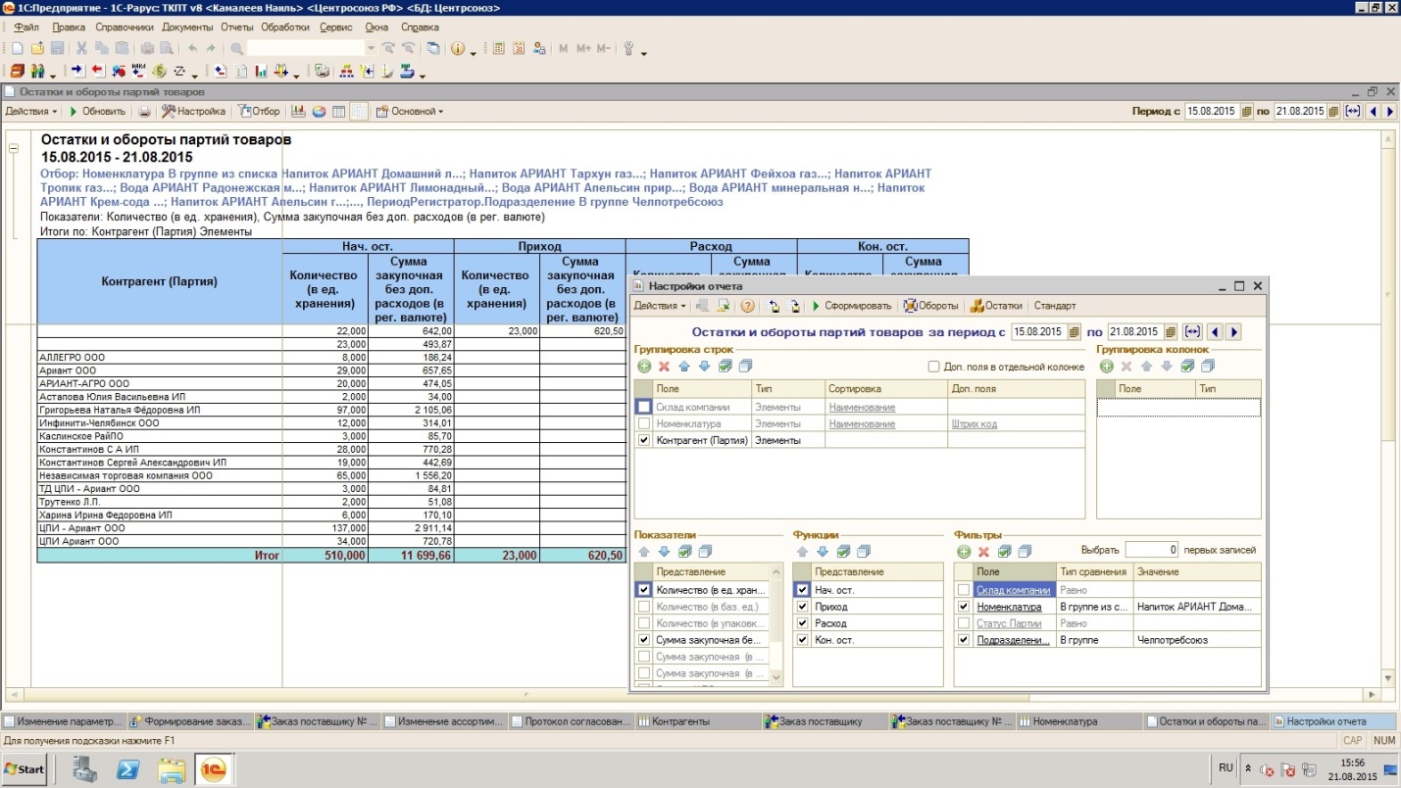Go to the next period in the main report toolbar
Viewport: 1401px width, 788px height.
coord(1389,112)
